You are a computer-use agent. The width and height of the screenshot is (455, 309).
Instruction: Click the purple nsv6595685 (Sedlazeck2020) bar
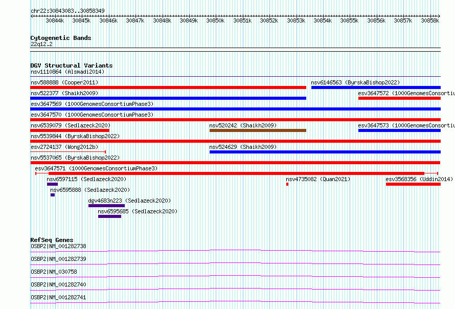pyautogui.click(x=110, y=216)
